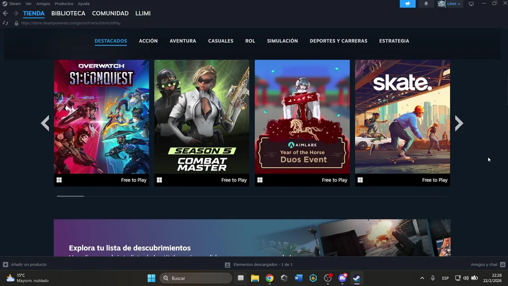Viewport: 508px width, 286px height.
Task: Click the Windows icon under Combat Master card
Action: (x=159, y=180)
